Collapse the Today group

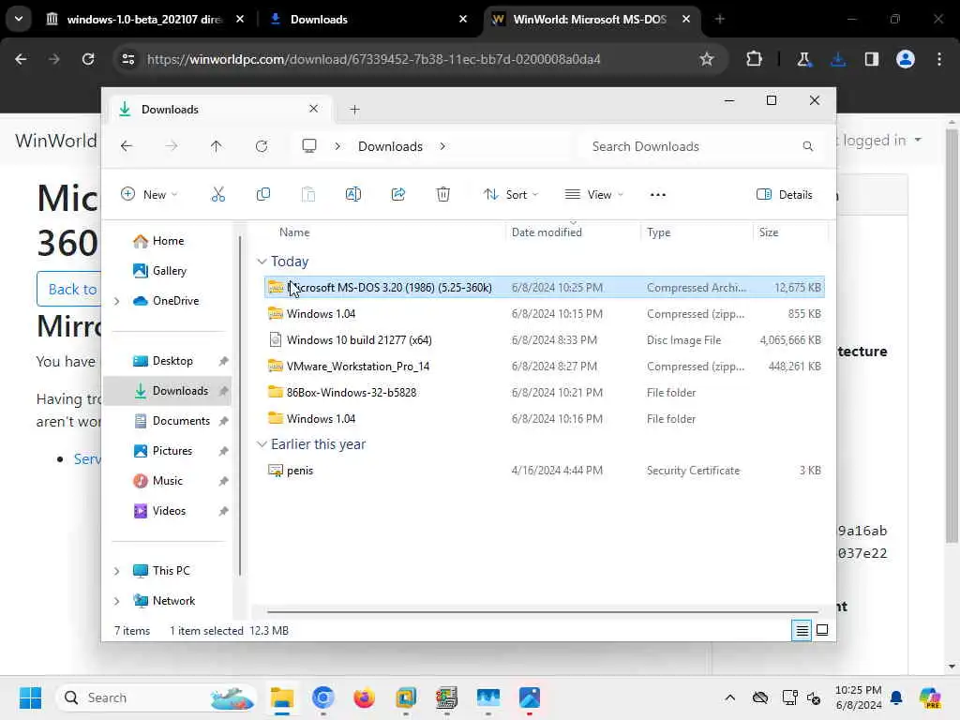[262, 262]
